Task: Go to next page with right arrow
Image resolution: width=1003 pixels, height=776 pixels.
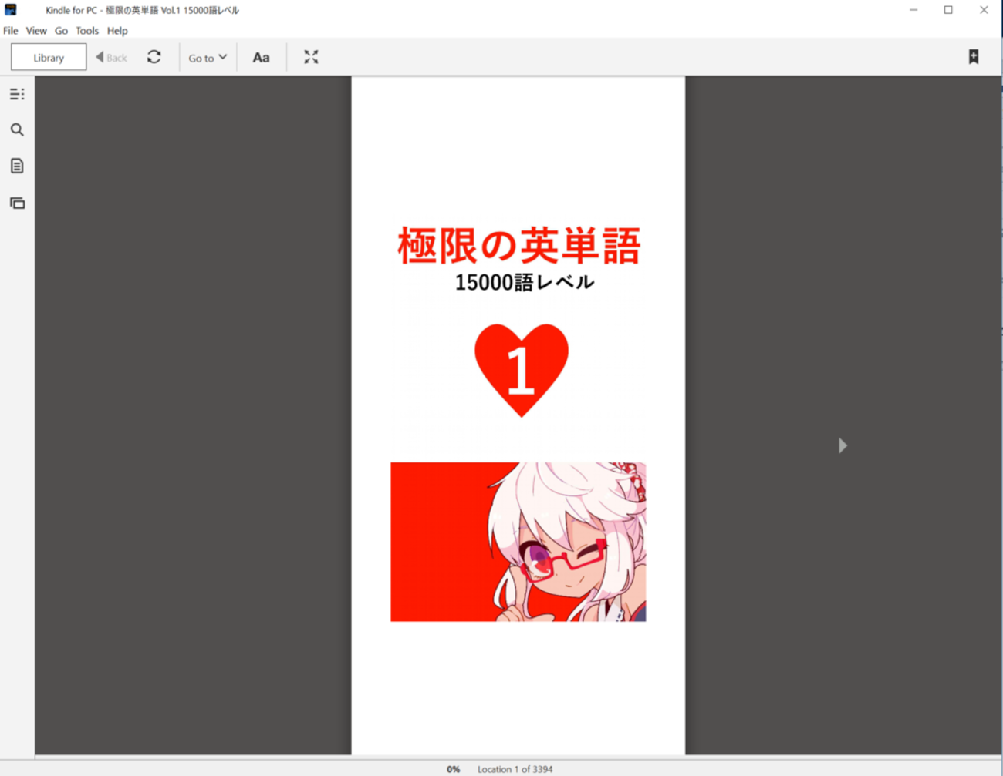Action: [x=843, y=445]
